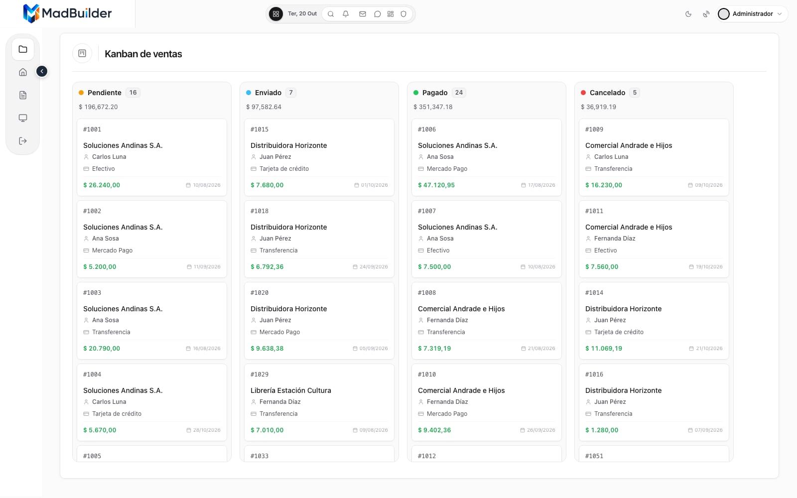Click the card payment icon on card #1018
The width and height of the screenshot is (797, 498).
point(254,250)
